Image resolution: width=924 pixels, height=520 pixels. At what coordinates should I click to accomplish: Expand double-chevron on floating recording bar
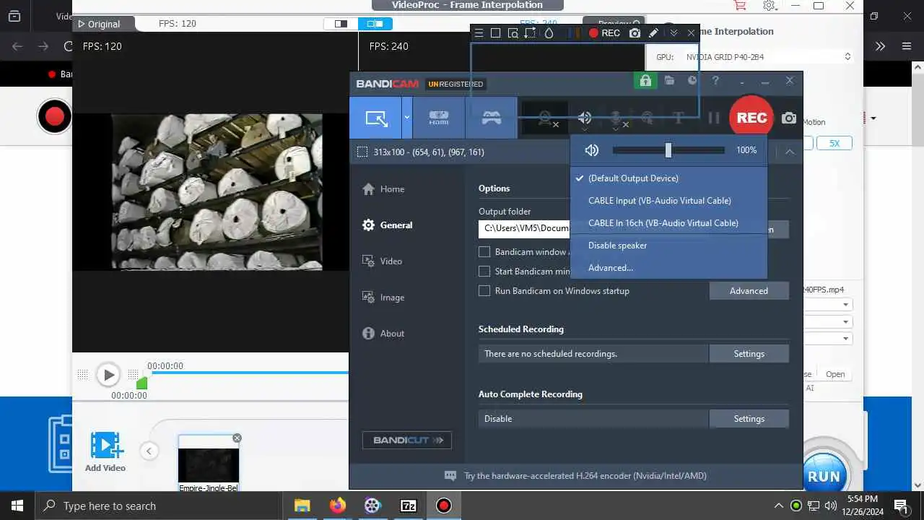[674, 33]
